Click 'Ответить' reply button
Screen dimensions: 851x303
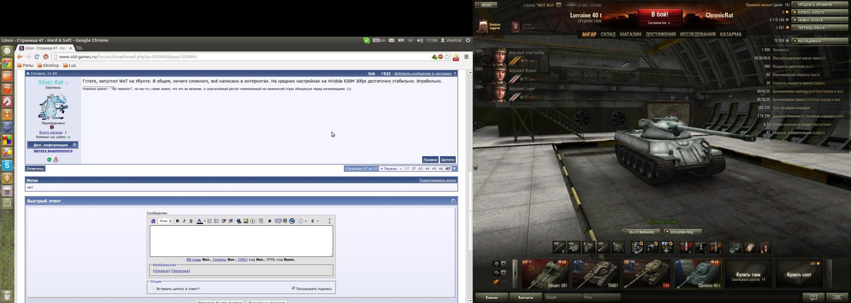click(x=35, y=169)
